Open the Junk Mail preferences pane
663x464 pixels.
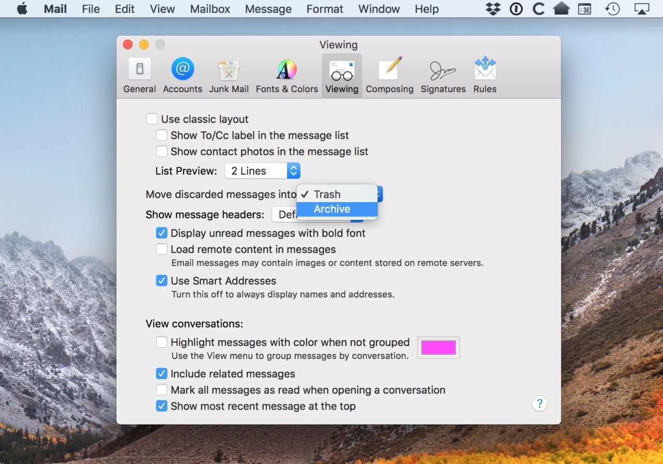[x=229, y=76]
